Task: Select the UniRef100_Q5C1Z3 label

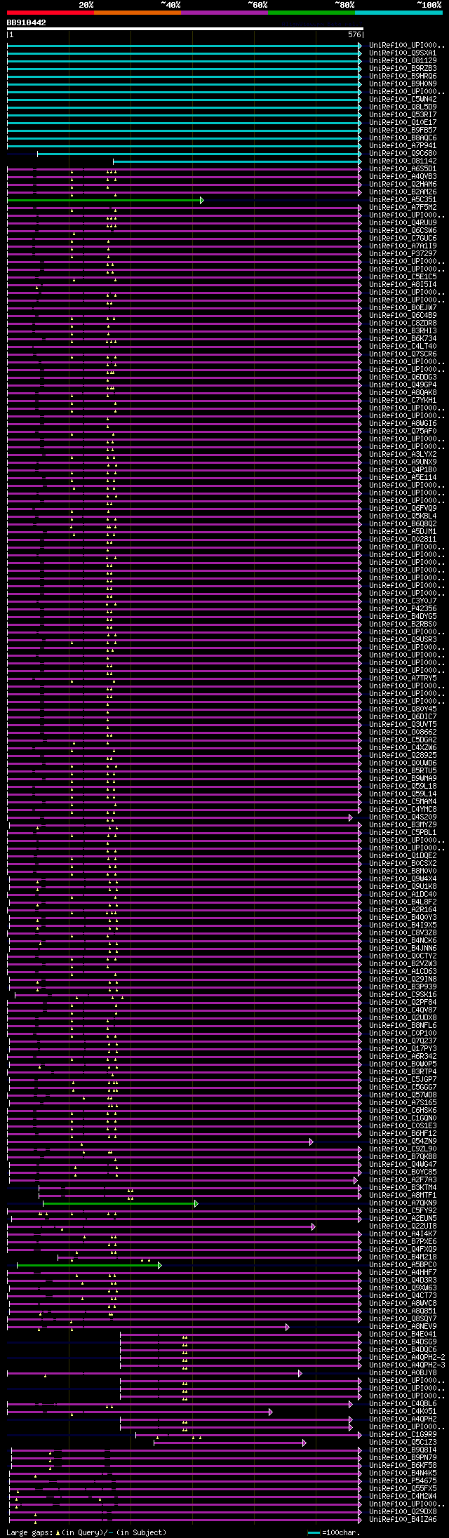Action: (403, 1442)
